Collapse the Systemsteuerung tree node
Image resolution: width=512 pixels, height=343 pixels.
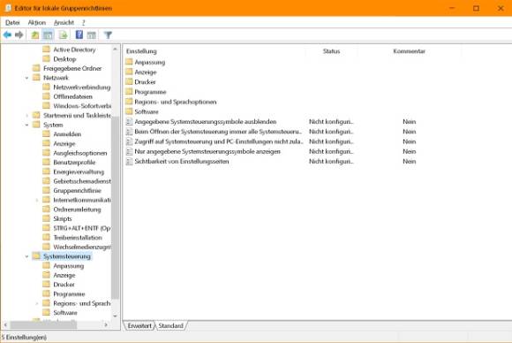pyautogui.click(x=26, y=256)
